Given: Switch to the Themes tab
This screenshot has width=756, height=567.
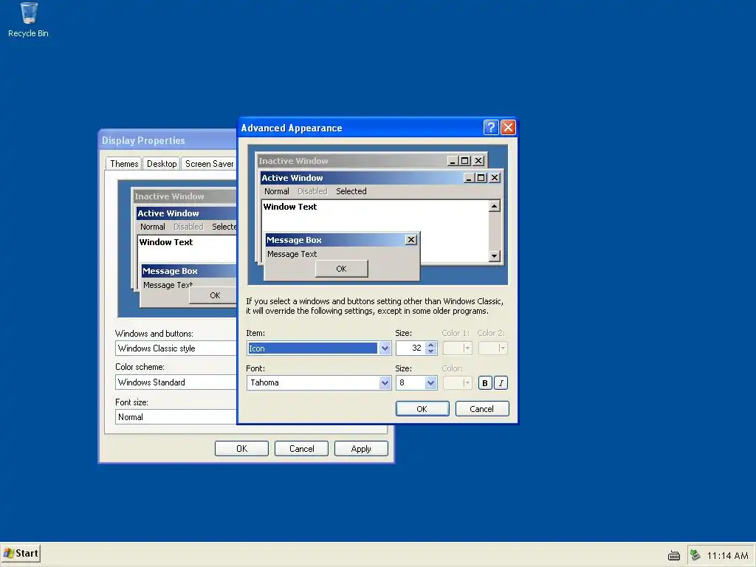Looking at the screenshot, I should [x=124, y=163].
